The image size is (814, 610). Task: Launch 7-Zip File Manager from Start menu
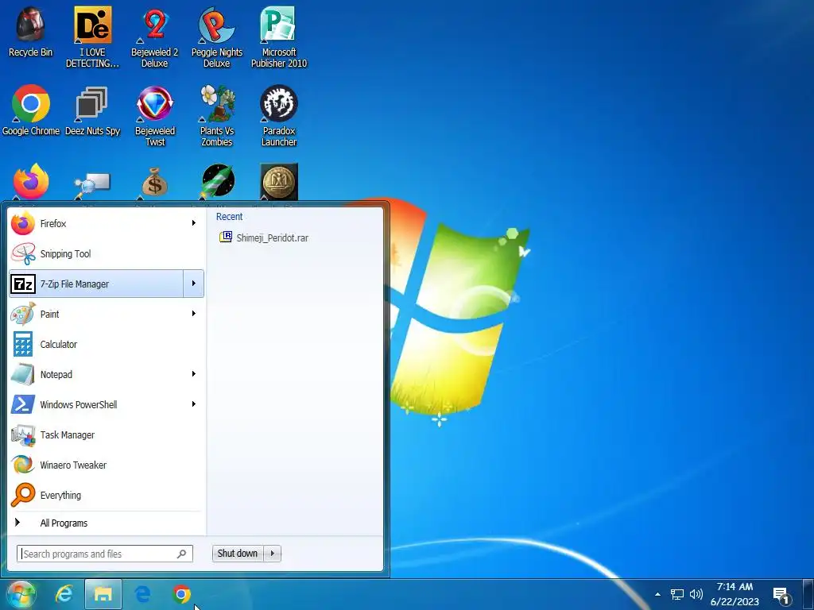pyautogui.click(x=96, y=284)
